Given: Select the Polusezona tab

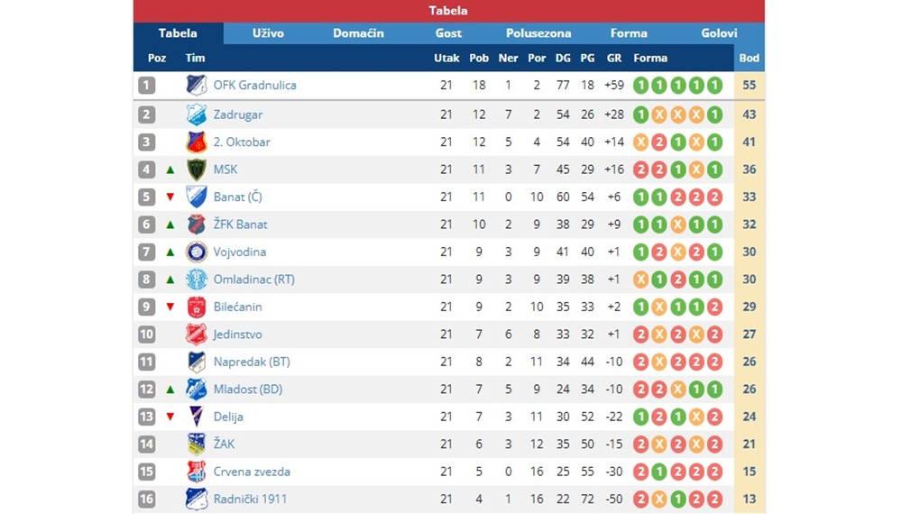Looking at the screenshot, I should tap(538, 33).
